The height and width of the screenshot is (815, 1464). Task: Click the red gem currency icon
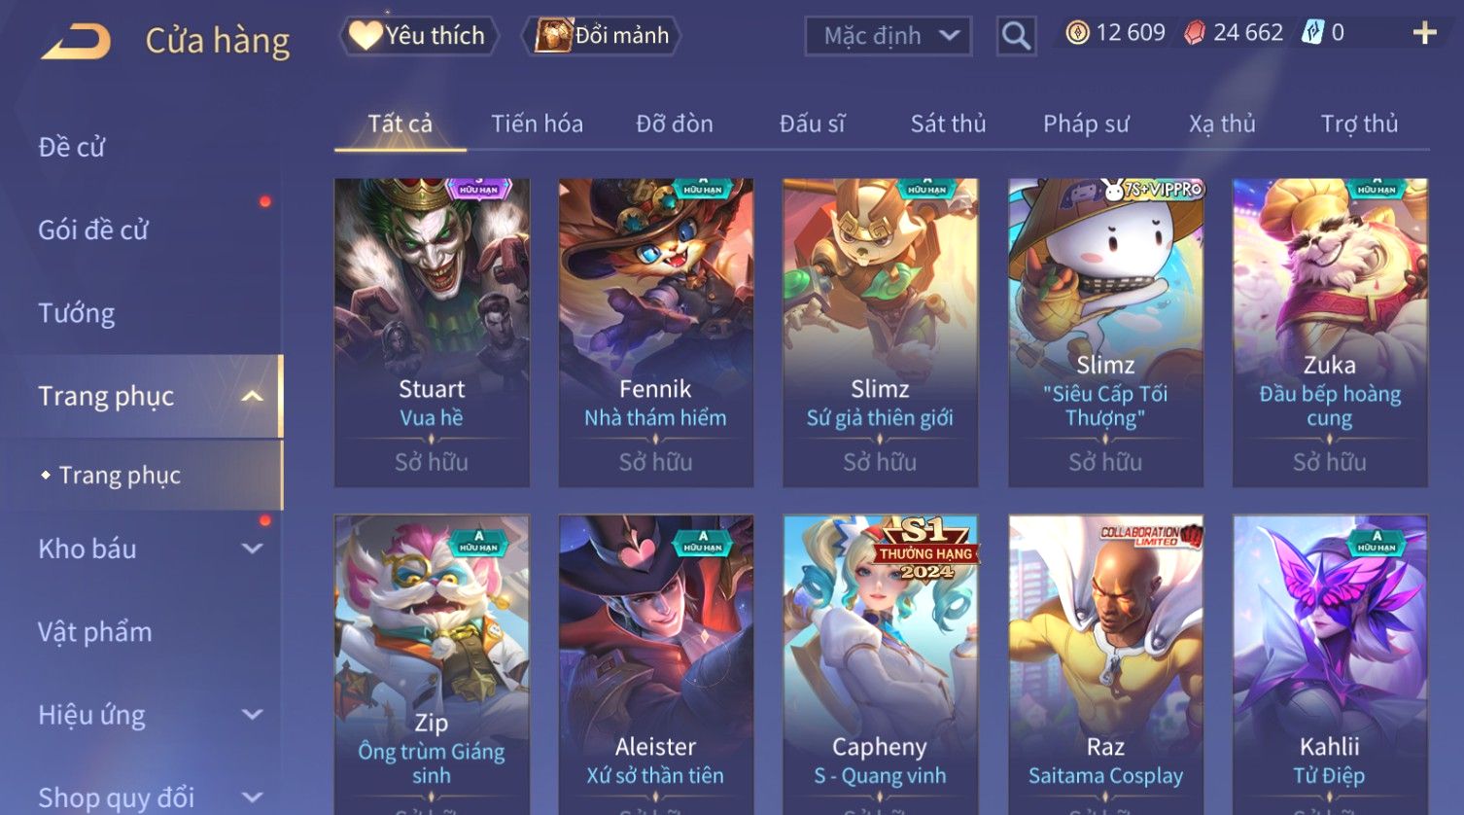click(x=1195, y=33)
